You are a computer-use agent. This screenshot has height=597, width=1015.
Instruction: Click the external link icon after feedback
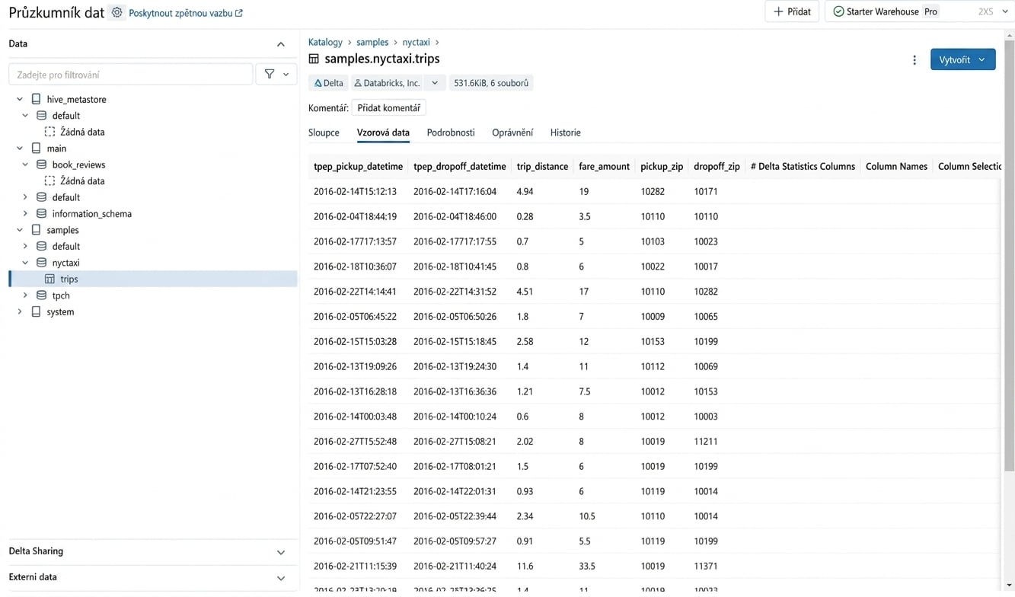point(239,13)
